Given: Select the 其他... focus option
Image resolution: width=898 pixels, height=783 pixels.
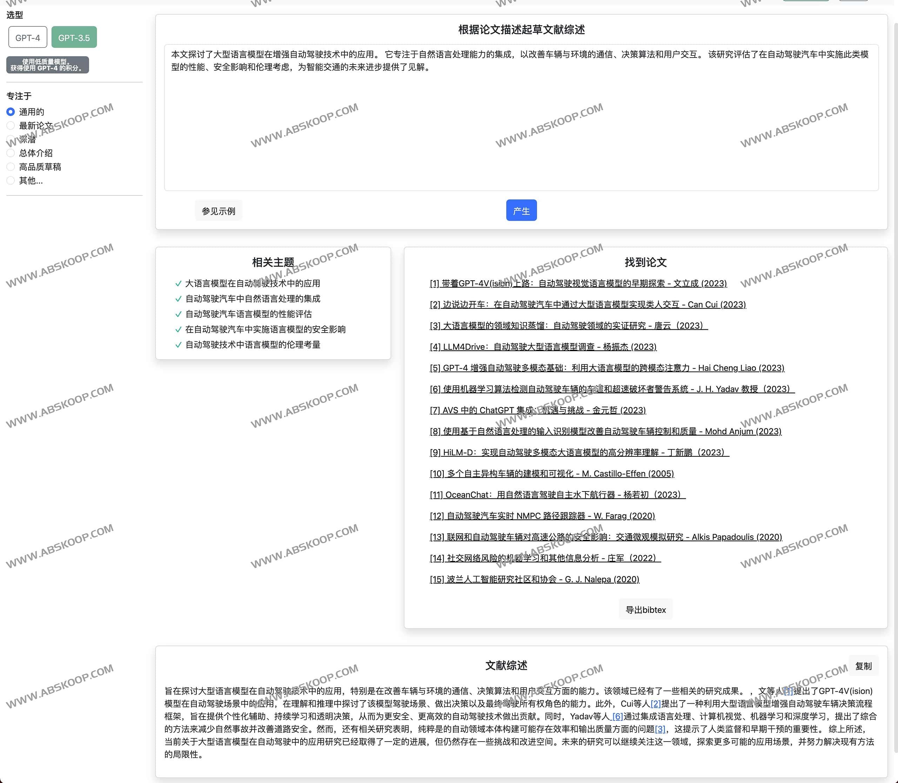Looking at the screenshot, I should pos(11,180).
